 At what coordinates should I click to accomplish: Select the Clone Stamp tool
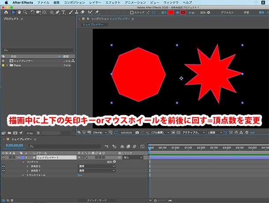click(x=77, y=12)
